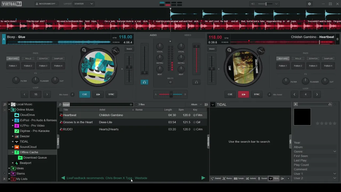This screenshot has height=192, width=341.
Task: Trigger Pattern 2 pad on deck B
Action: pyautogui.click(x=298, y=66)
